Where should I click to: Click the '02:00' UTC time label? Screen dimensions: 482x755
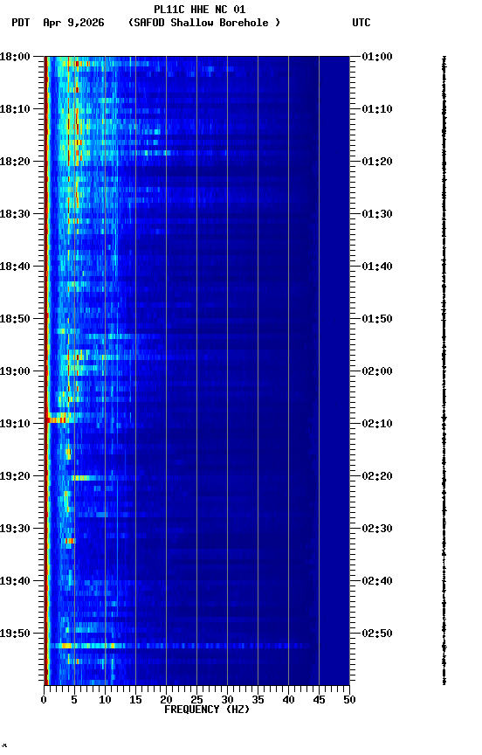tap(377, 371)
